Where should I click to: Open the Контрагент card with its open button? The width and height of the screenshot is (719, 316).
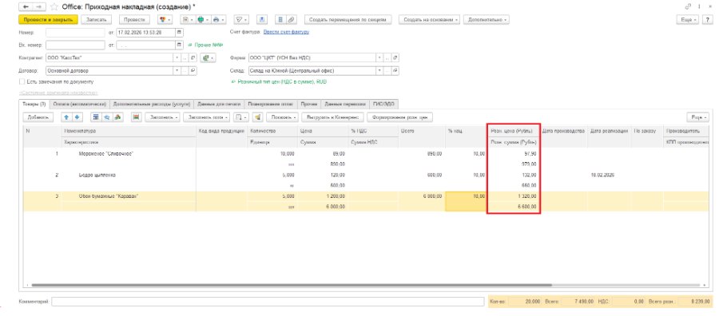tap(193, 58)
